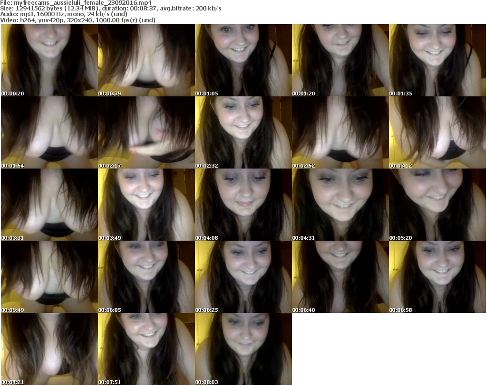487x385 pixels.
Task: Open the thumbnail at 00:01:05
Action: (243, 60)
